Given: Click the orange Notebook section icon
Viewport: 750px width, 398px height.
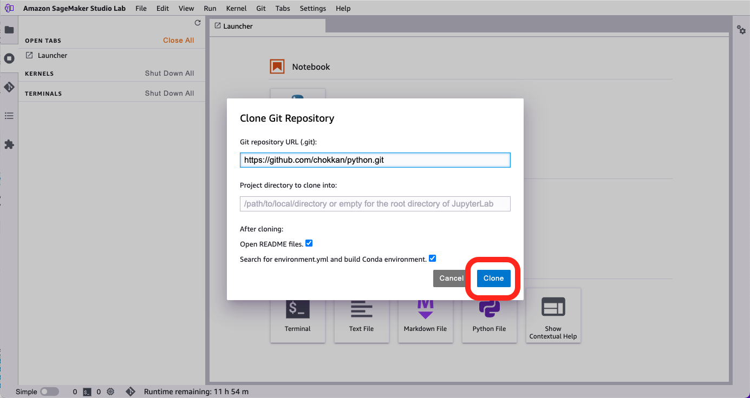Looking at the screenshot, I should click(x=277, y=67).
